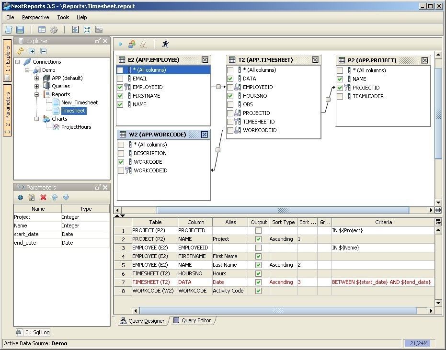Viewport: 446px width, 350px height.
Task: Click the Save disk toolbar icon
Action: (x=20, y=30)
